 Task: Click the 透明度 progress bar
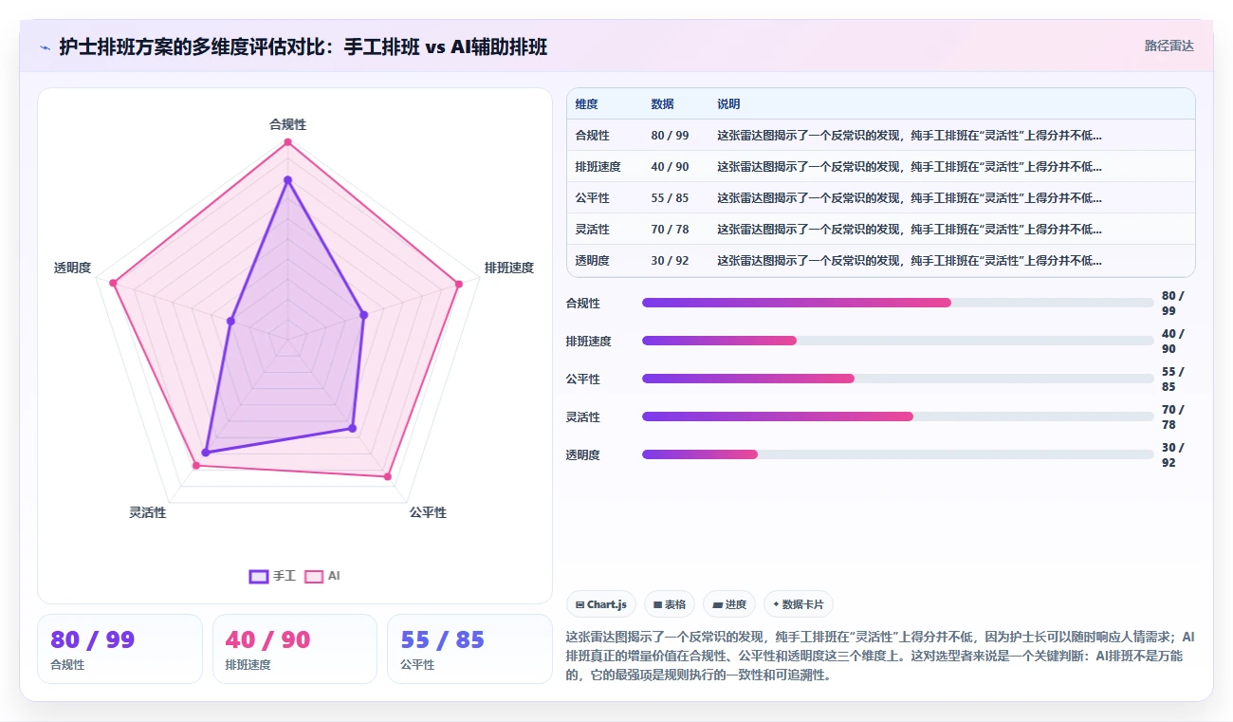898,454
